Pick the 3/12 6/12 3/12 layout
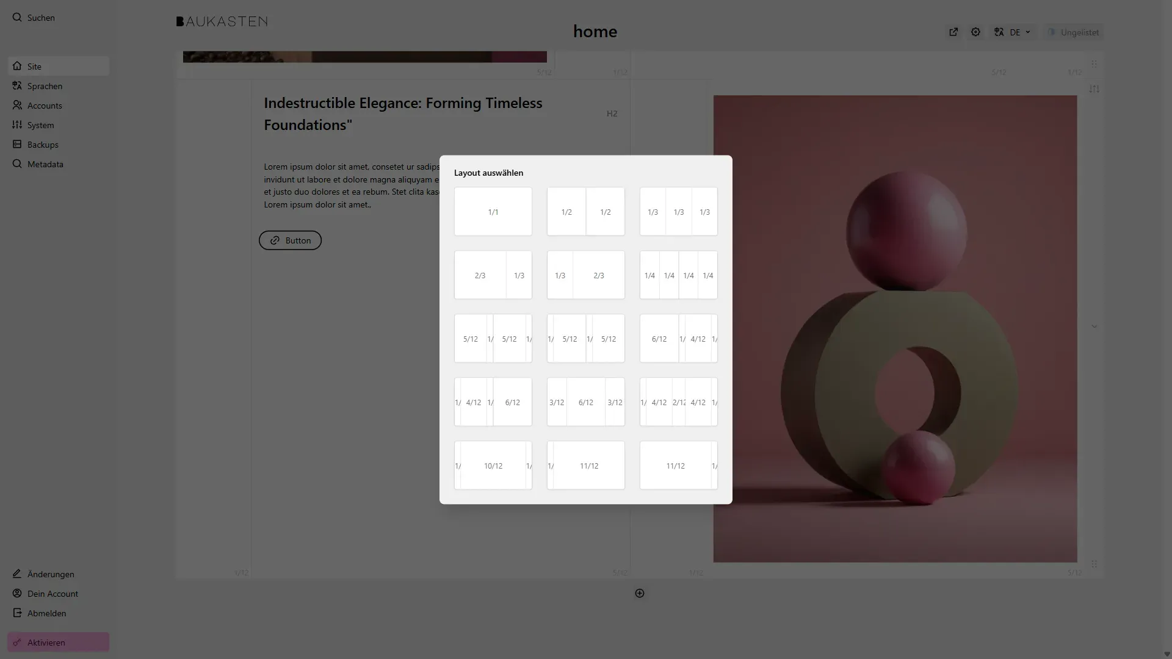This screenshot has height=659, width=1172. (585, 402)
